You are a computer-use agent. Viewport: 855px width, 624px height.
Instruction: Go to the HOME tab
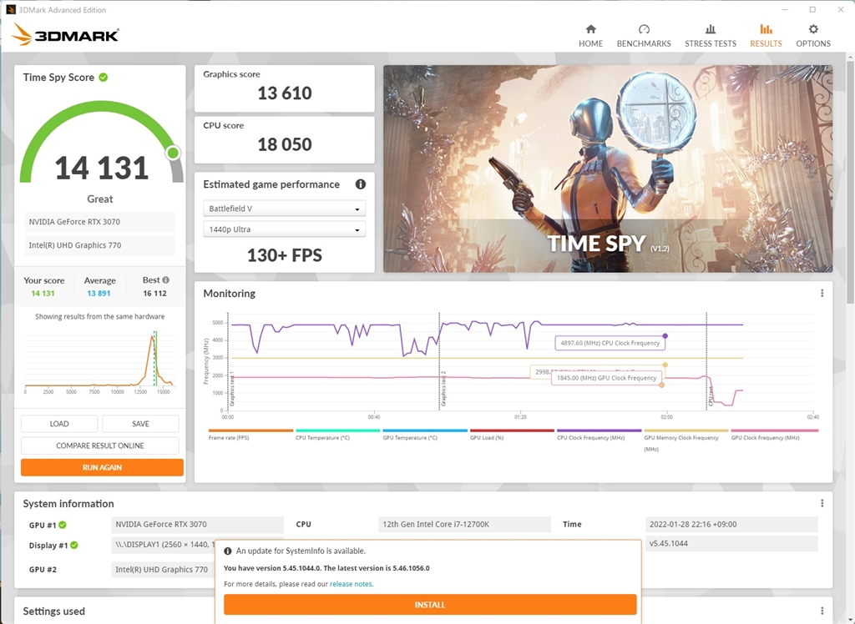point(590,36)
